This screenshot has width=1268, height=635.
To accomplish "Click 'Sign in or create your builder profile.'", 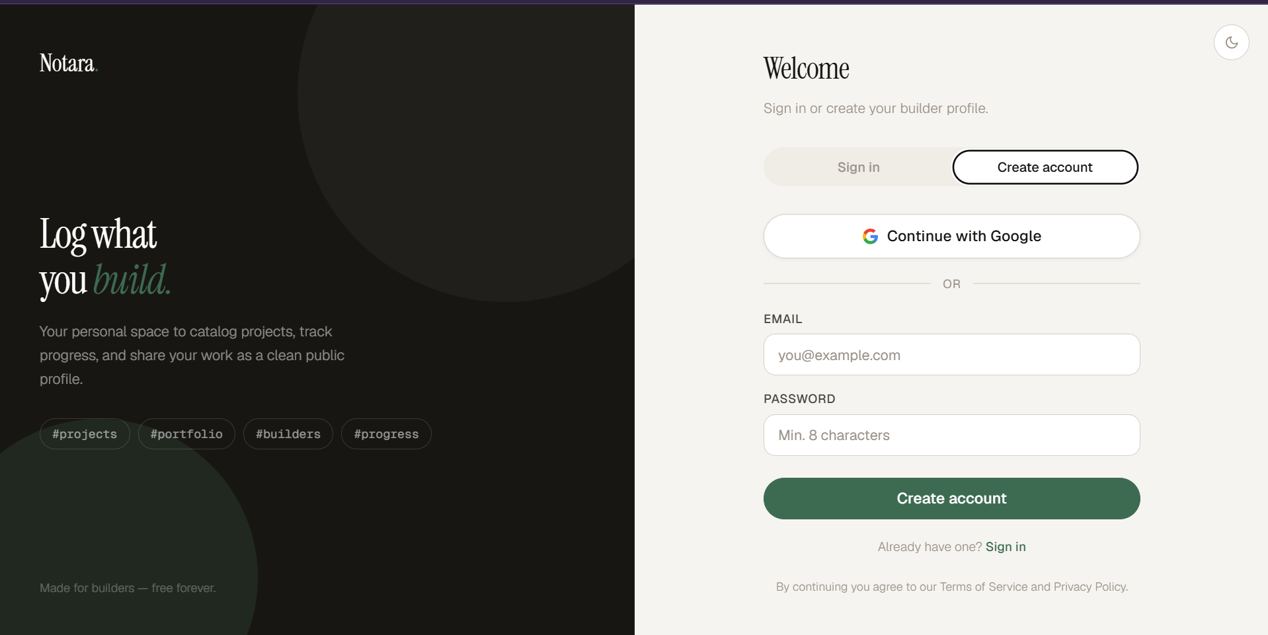I will (x=875, y=108).
